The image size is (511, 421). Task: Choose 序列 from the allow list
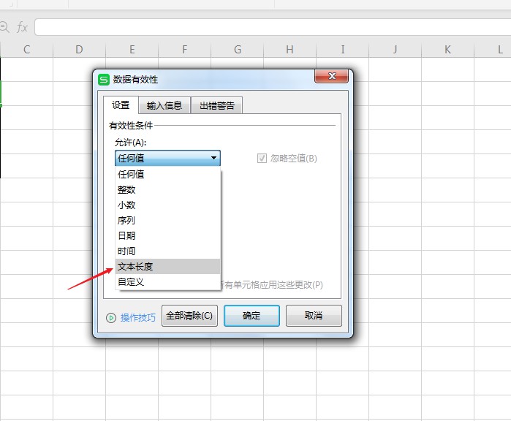coord(168,220)
